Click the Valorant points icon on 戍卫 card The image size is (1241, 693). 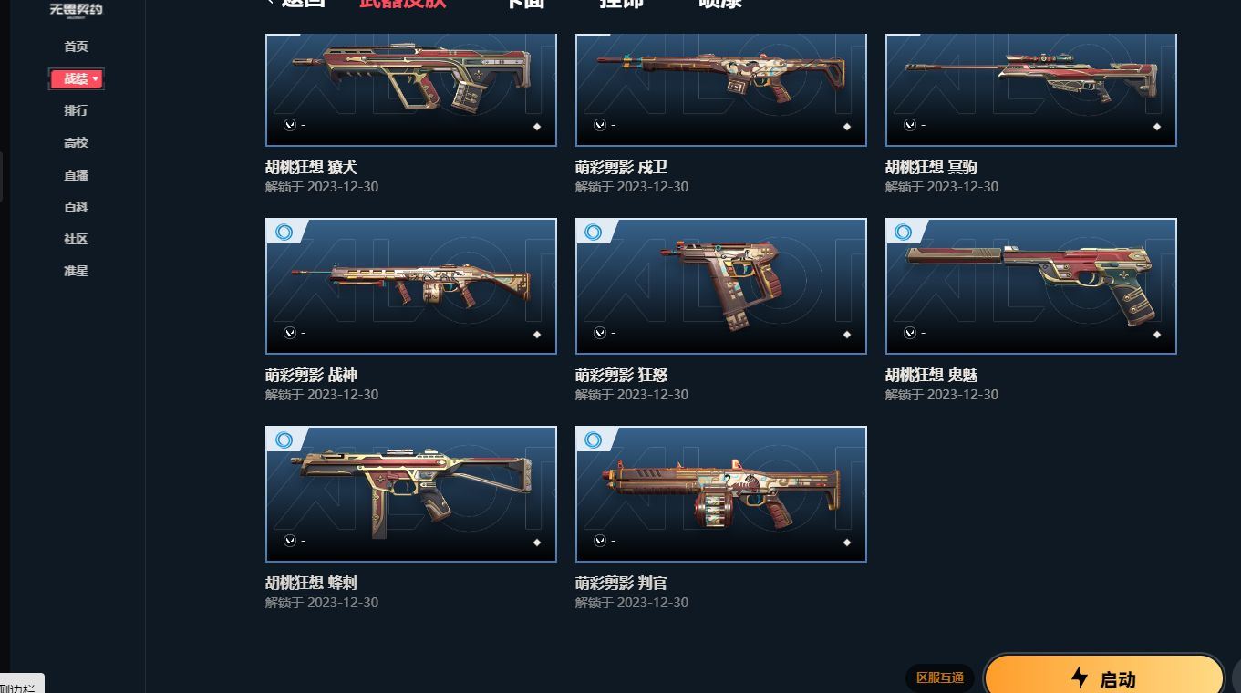[600, 125]
